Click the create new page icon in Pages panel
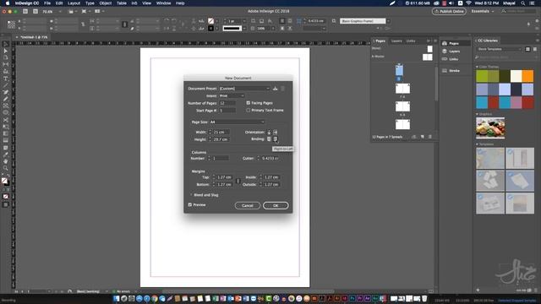 (423, 137)
